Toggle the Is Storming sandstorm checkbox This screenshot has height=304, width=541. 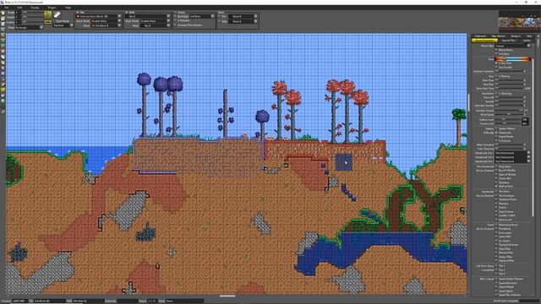tap(496, 94)
